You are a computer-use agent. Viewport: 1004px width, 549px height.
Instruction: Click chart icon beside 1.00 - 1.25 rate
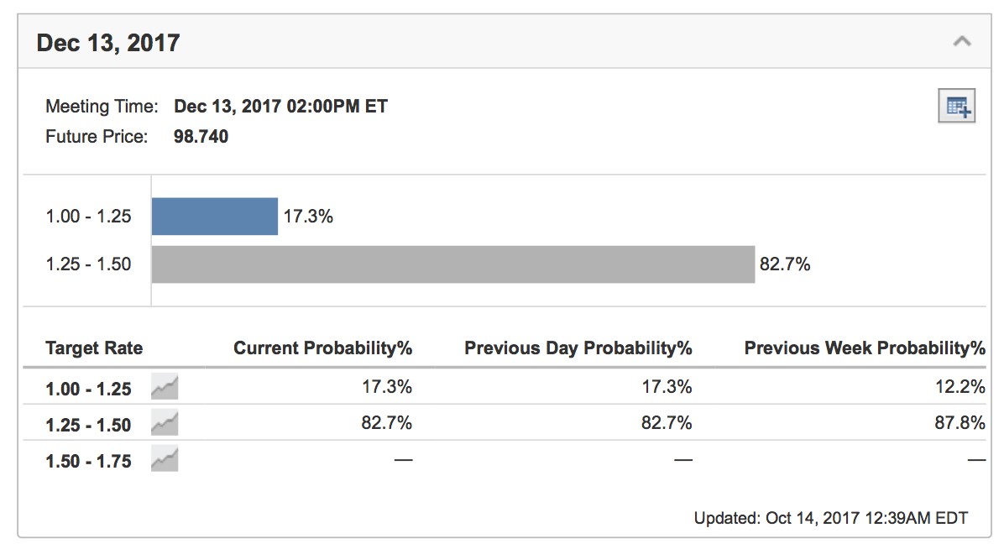click(x=165, y=387)
